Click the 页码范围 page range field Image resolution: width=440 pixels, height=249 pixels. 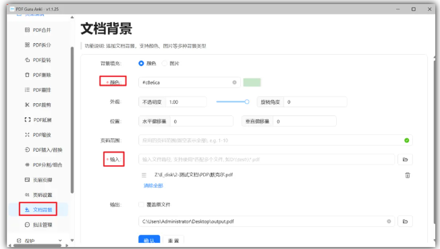click(275, 140)
